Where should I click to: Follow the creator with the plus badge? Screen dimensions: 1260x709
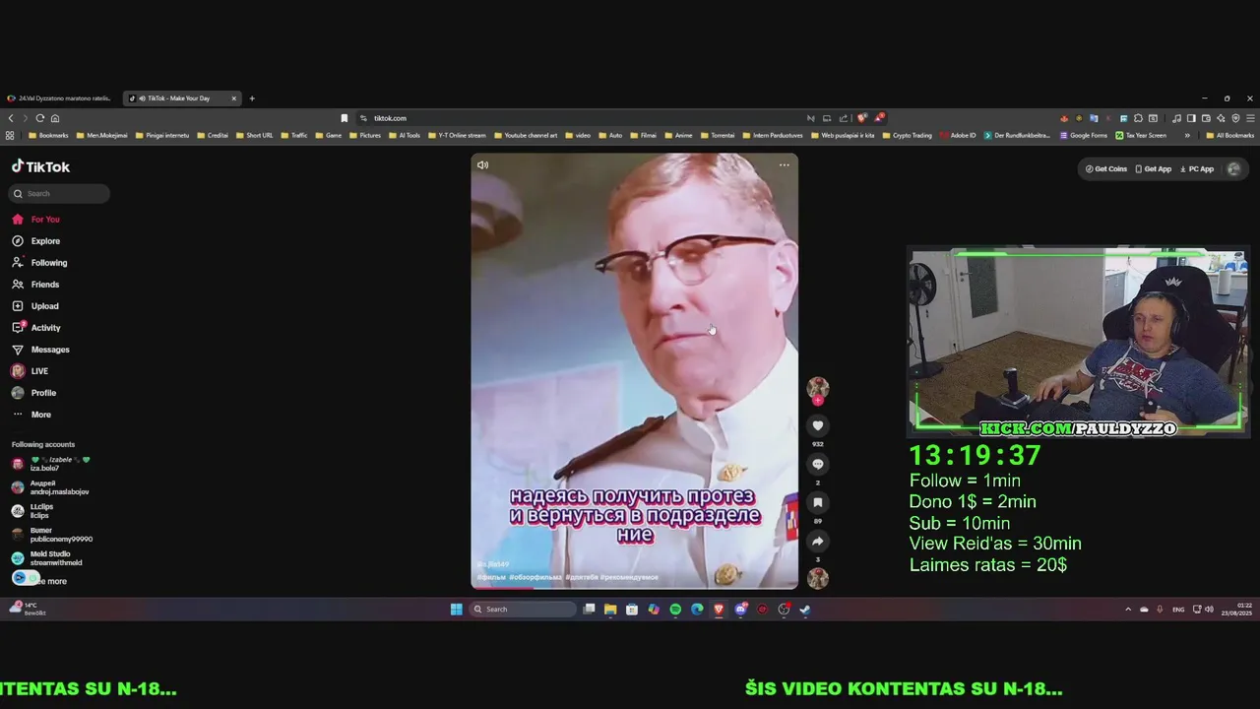(x=817, y=400)
